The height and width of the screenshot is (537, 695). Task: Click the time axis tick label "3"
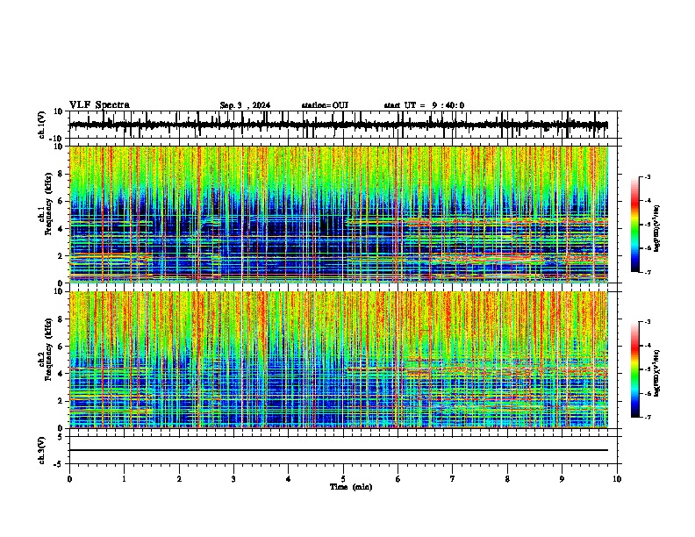(x=233, y=479)
